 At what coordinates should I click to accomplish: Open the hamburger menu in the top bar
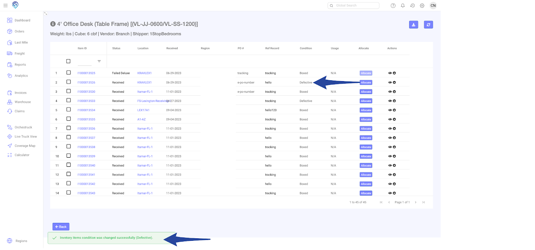(5, 5)
